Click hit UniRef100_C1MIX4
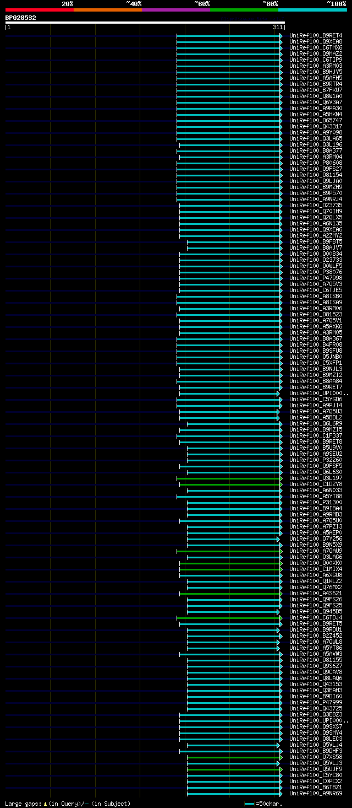This screenshot has height=808, width=352. coord(316,569)
